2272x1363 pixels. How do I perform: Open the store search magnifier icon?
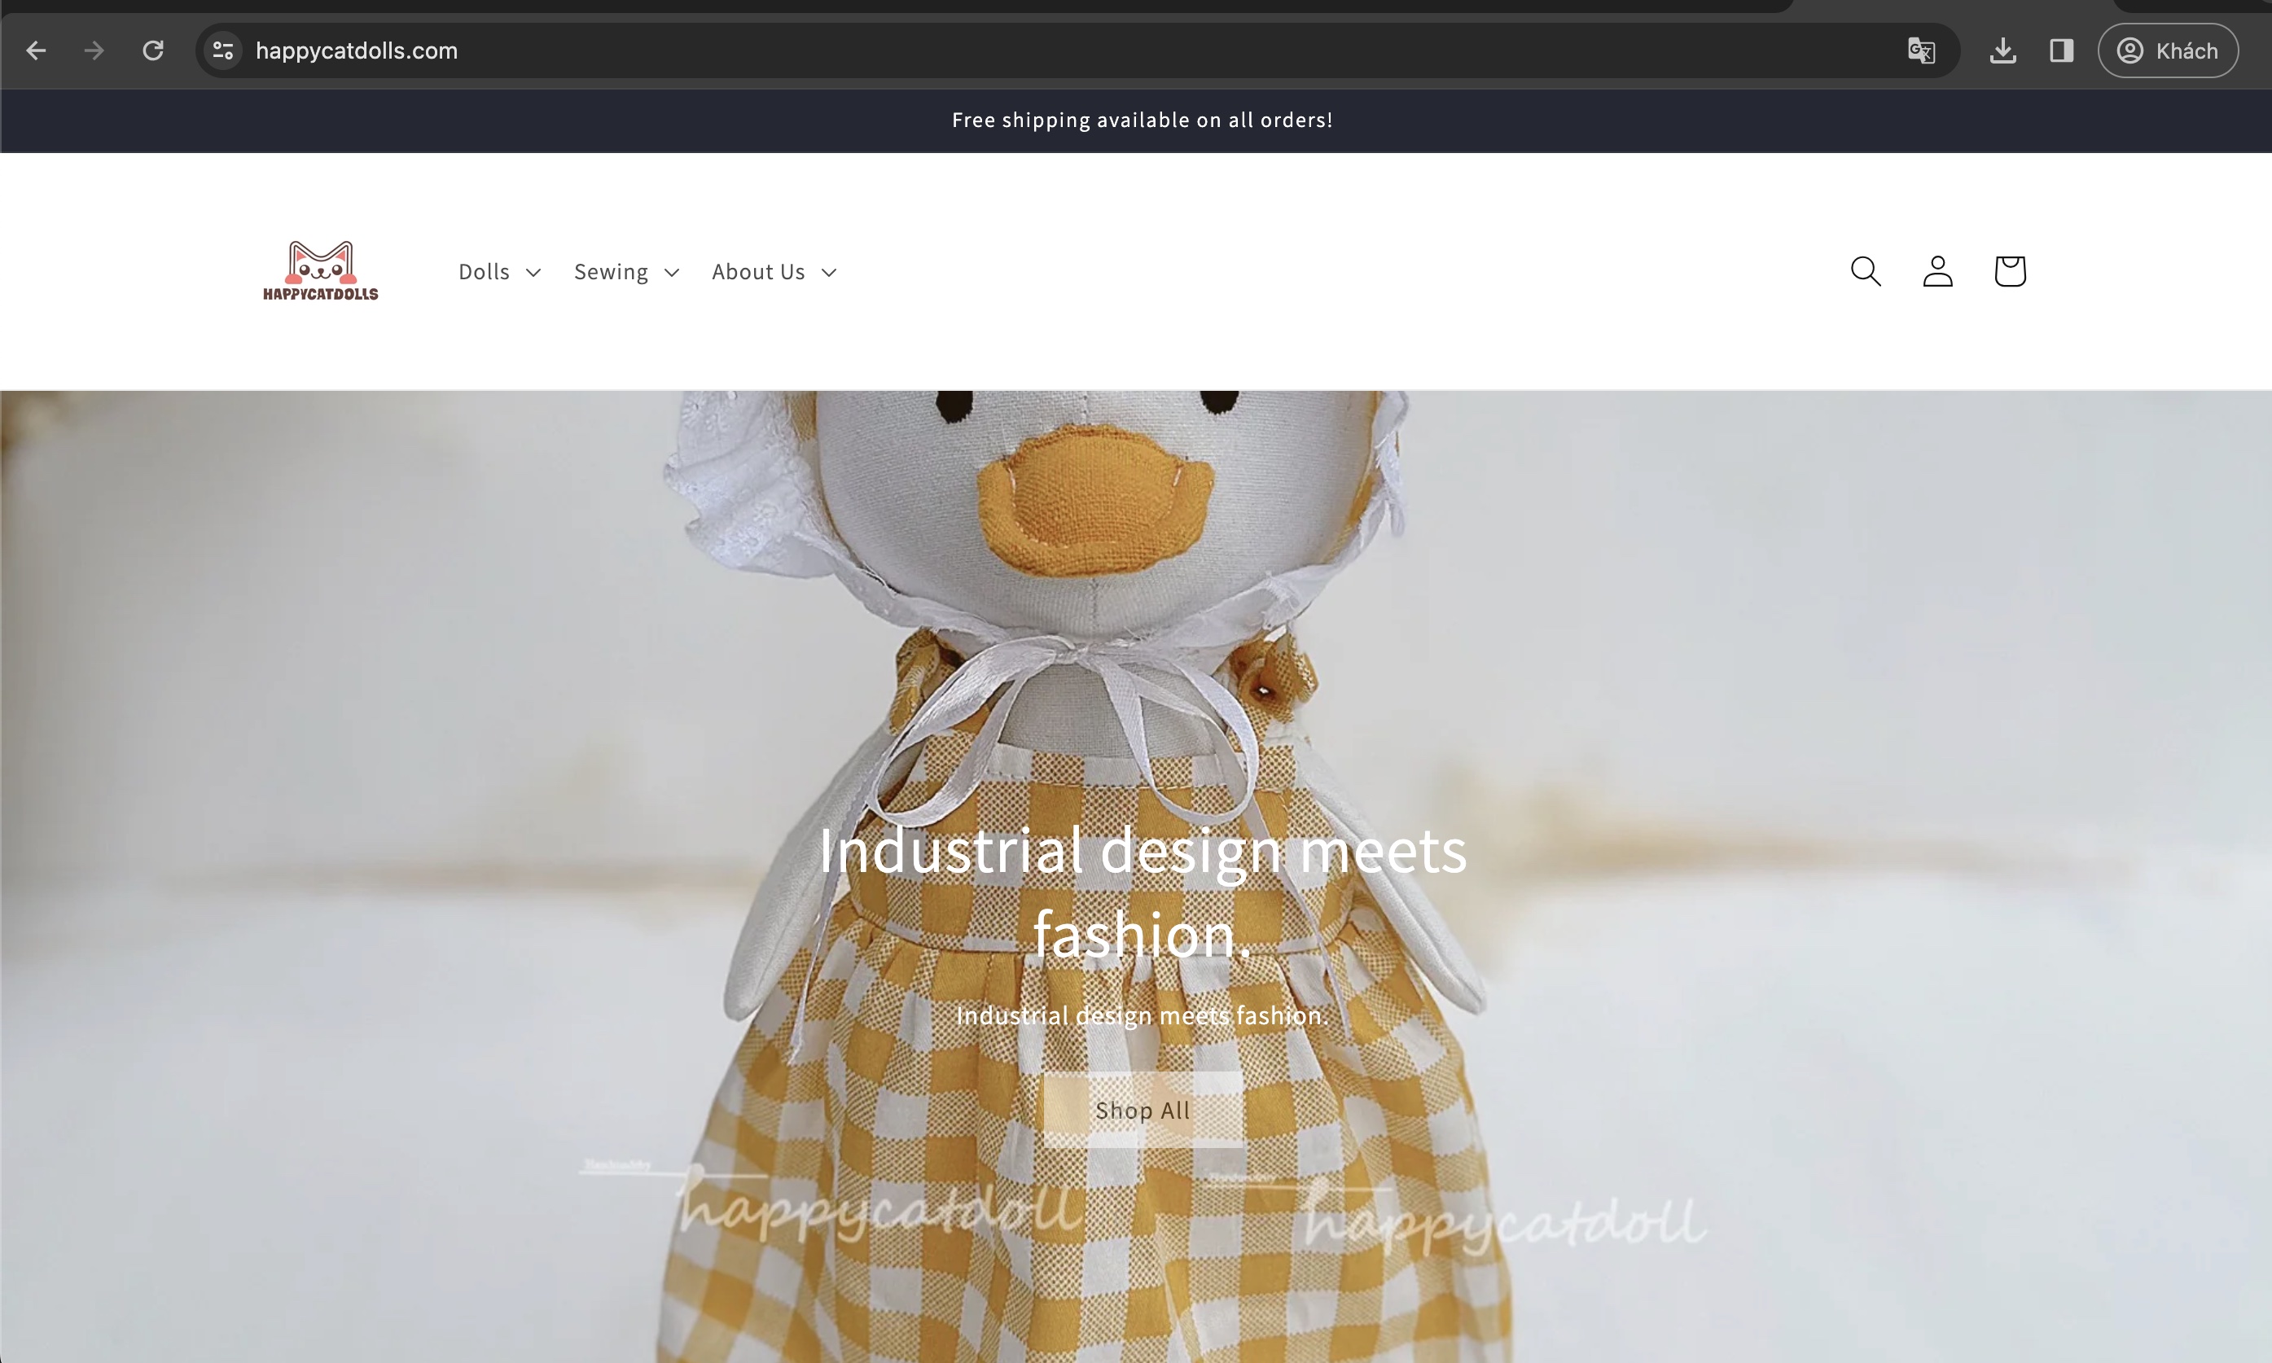pos(1865,271)
